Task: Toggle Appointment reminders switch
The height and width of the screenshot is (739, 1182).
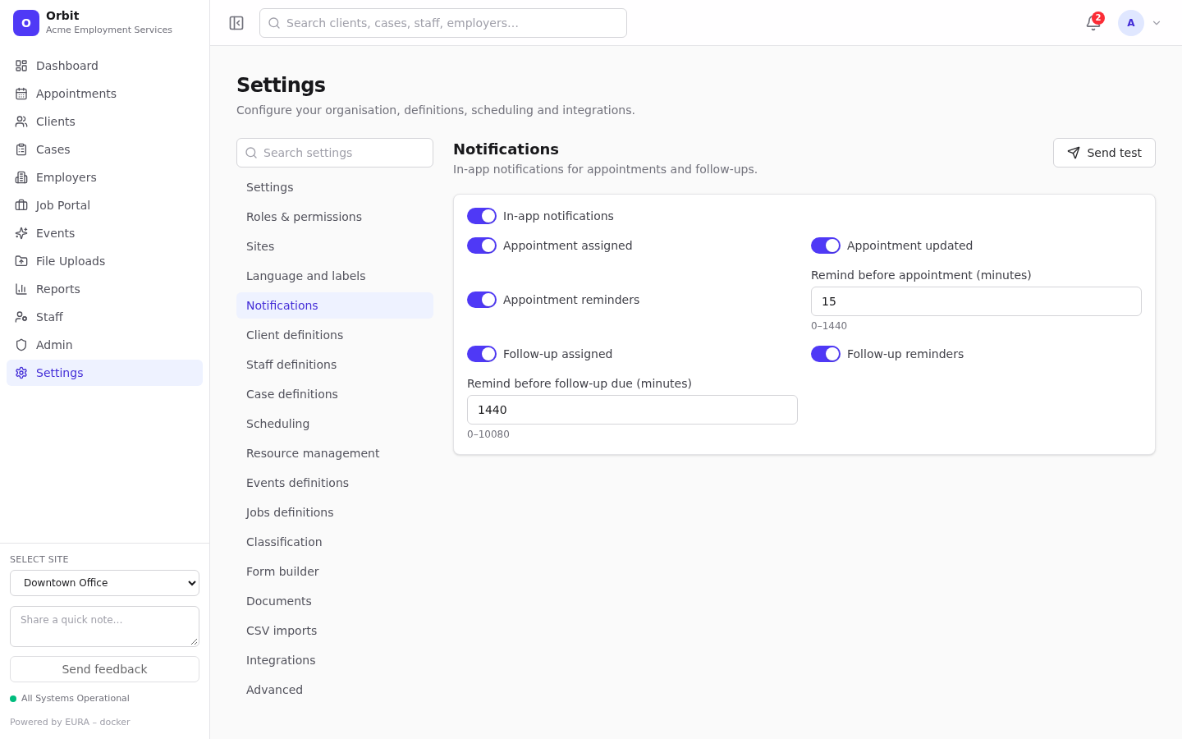Action: point(482,300)
